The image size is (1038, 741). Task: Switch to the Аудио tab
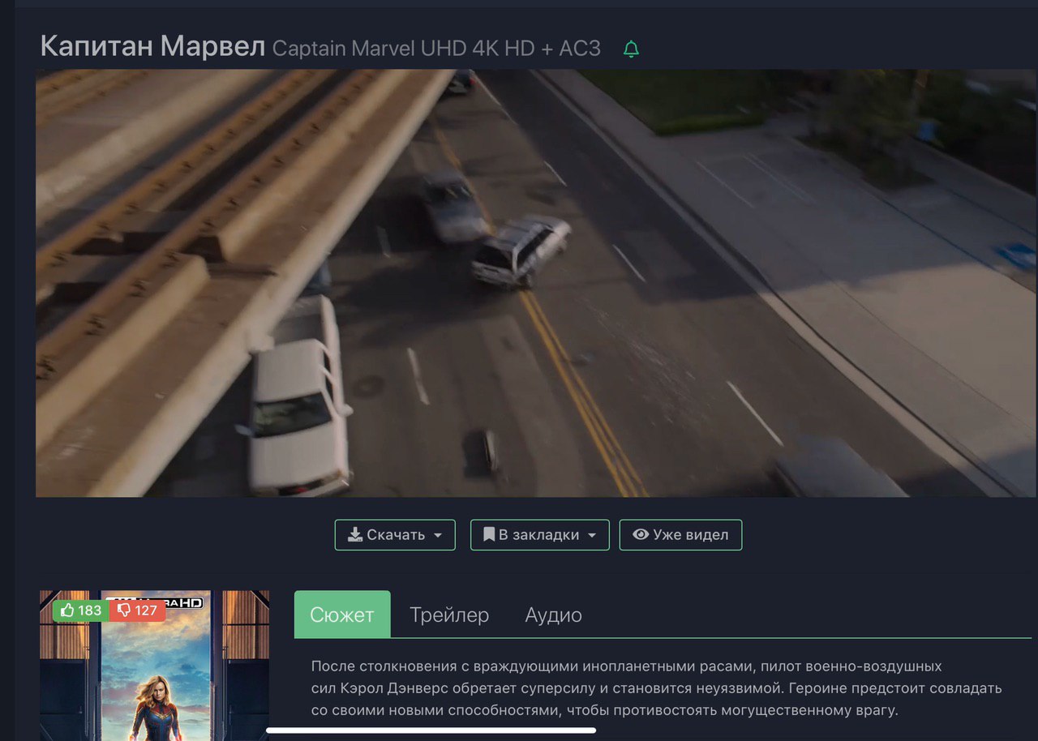(554, 615)
